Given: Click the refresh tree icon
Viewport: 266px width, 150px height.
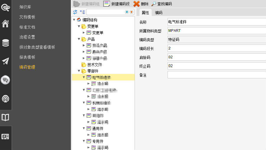Looking at the screenshot, I should 75,12.
